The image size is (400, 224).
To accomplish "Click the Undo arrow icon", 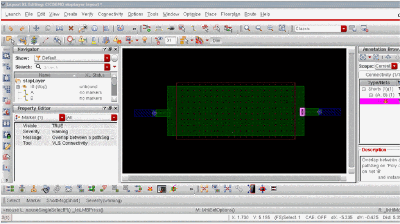I will tap(11, 29).
